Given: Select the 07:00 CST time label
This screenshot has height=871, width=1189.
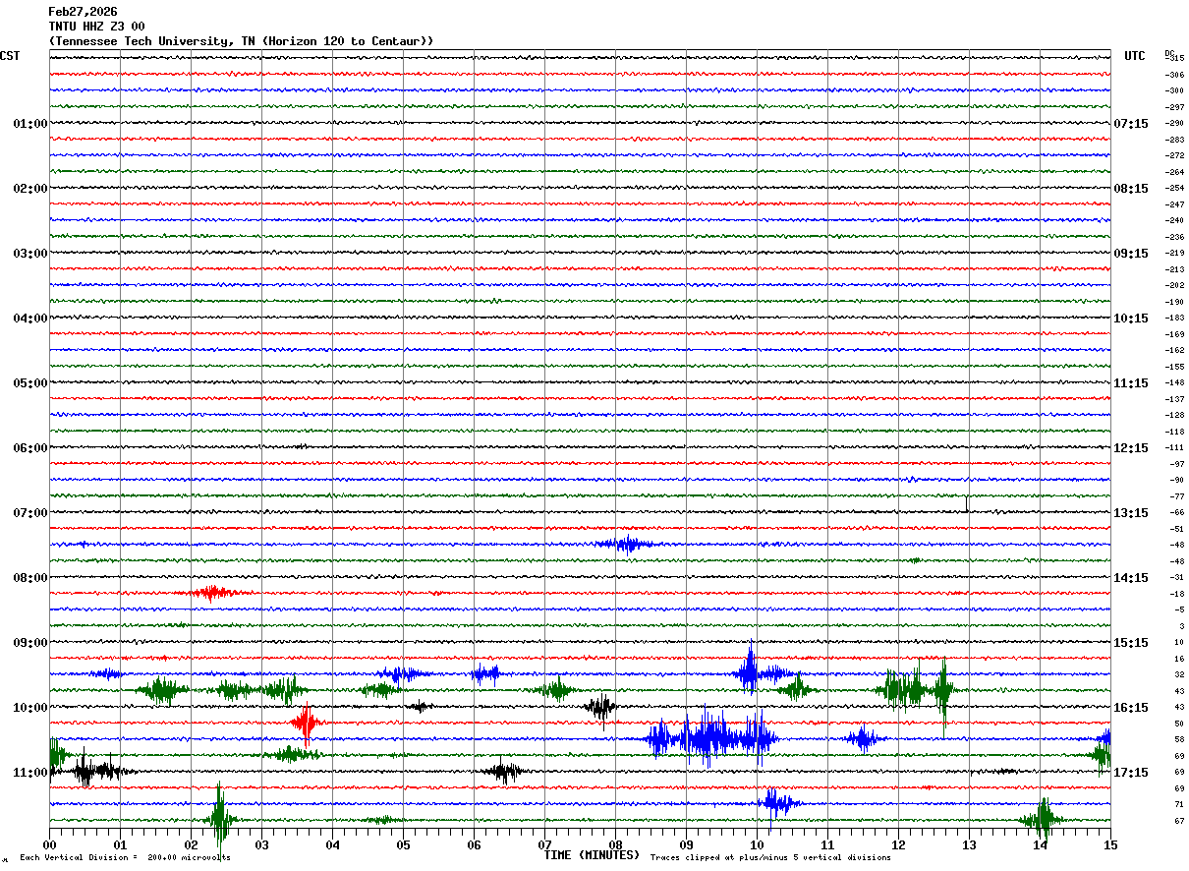Looking at the screenshot, I should click(x=30, y=513).
